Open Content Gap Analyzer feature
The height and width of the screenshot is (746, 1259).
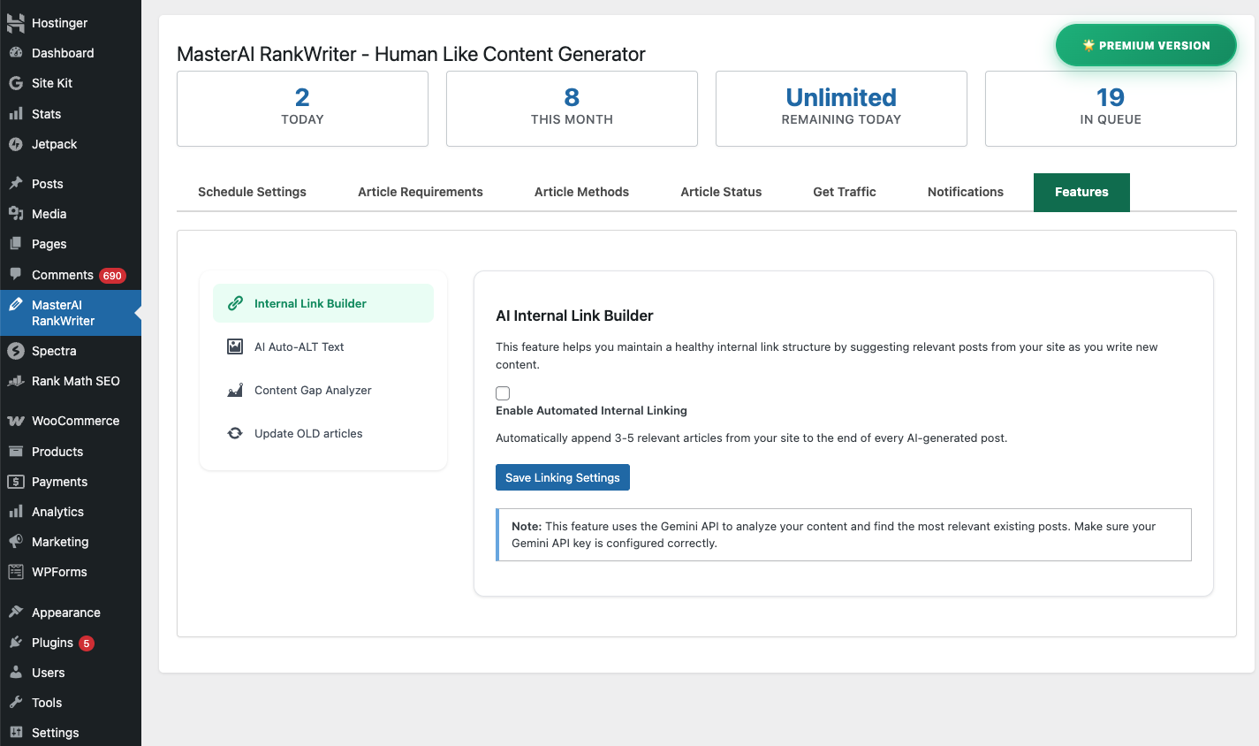click(323, 390)
